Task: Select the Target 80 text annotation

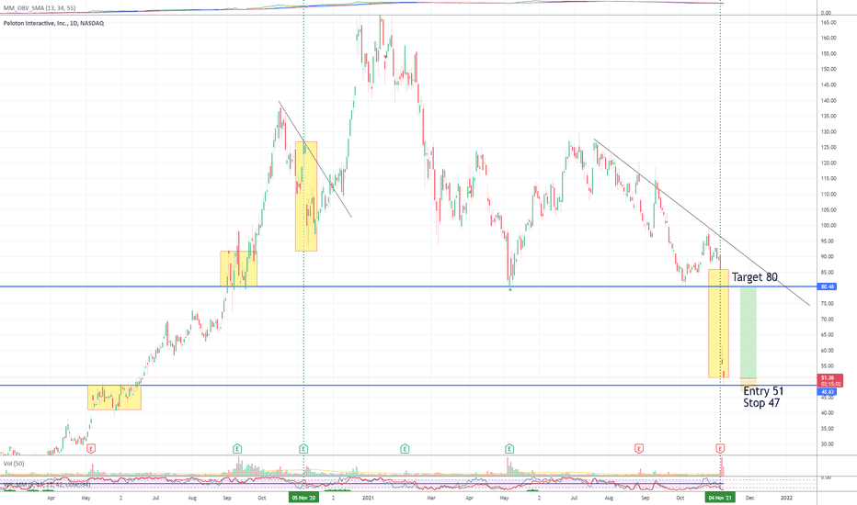Action: [754, 276]
